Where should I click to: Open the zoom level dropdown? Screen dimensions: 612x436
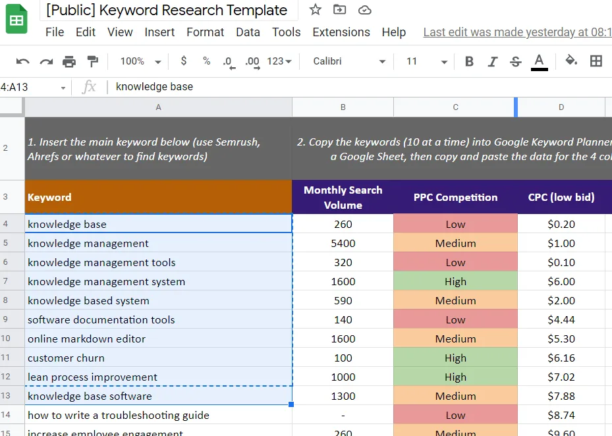click(x=140, y=61)
